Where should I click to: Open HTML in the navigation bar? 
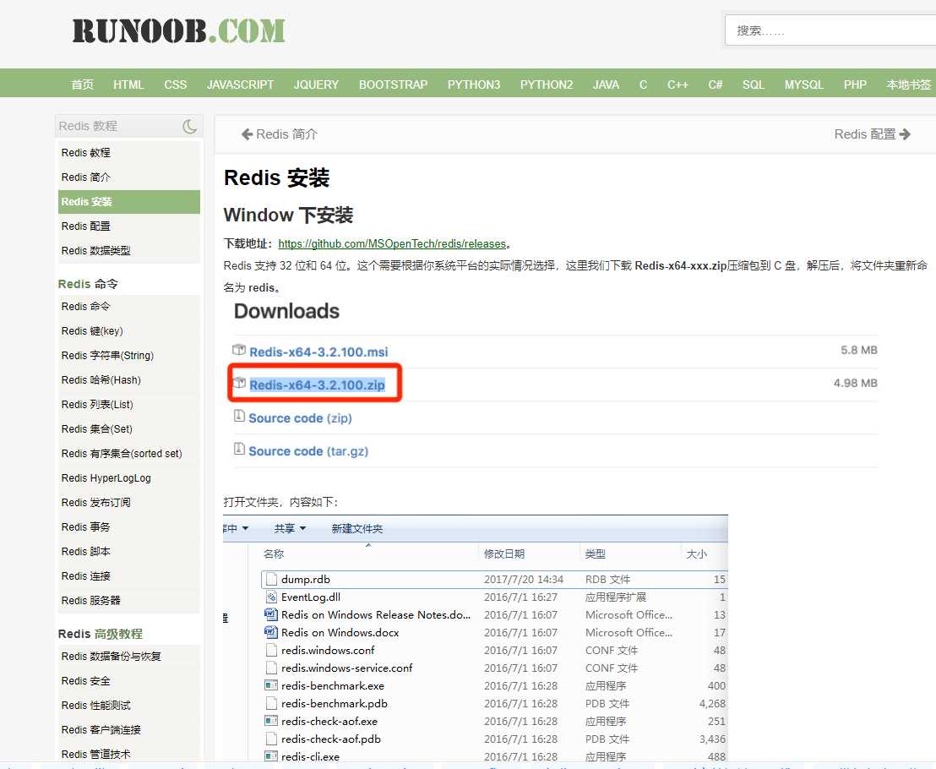129,85
